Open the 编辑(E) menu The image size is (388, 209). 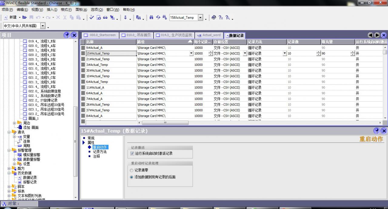point(22,10)
